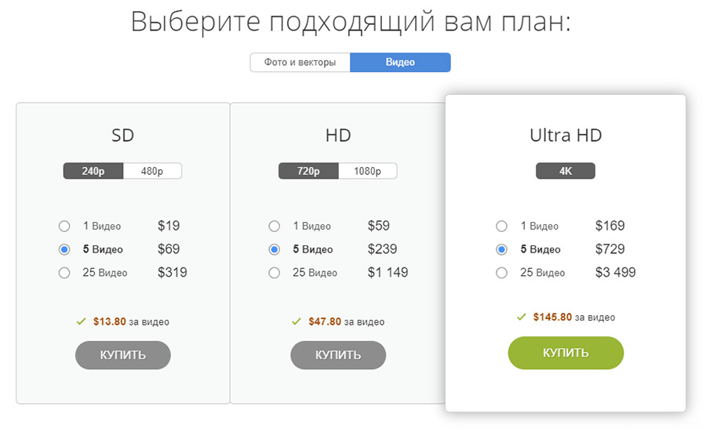This screenshot has width=706, height=432.
Task: Click green КУПИТЬ button for Ultra HD
Action: (566, 353)
